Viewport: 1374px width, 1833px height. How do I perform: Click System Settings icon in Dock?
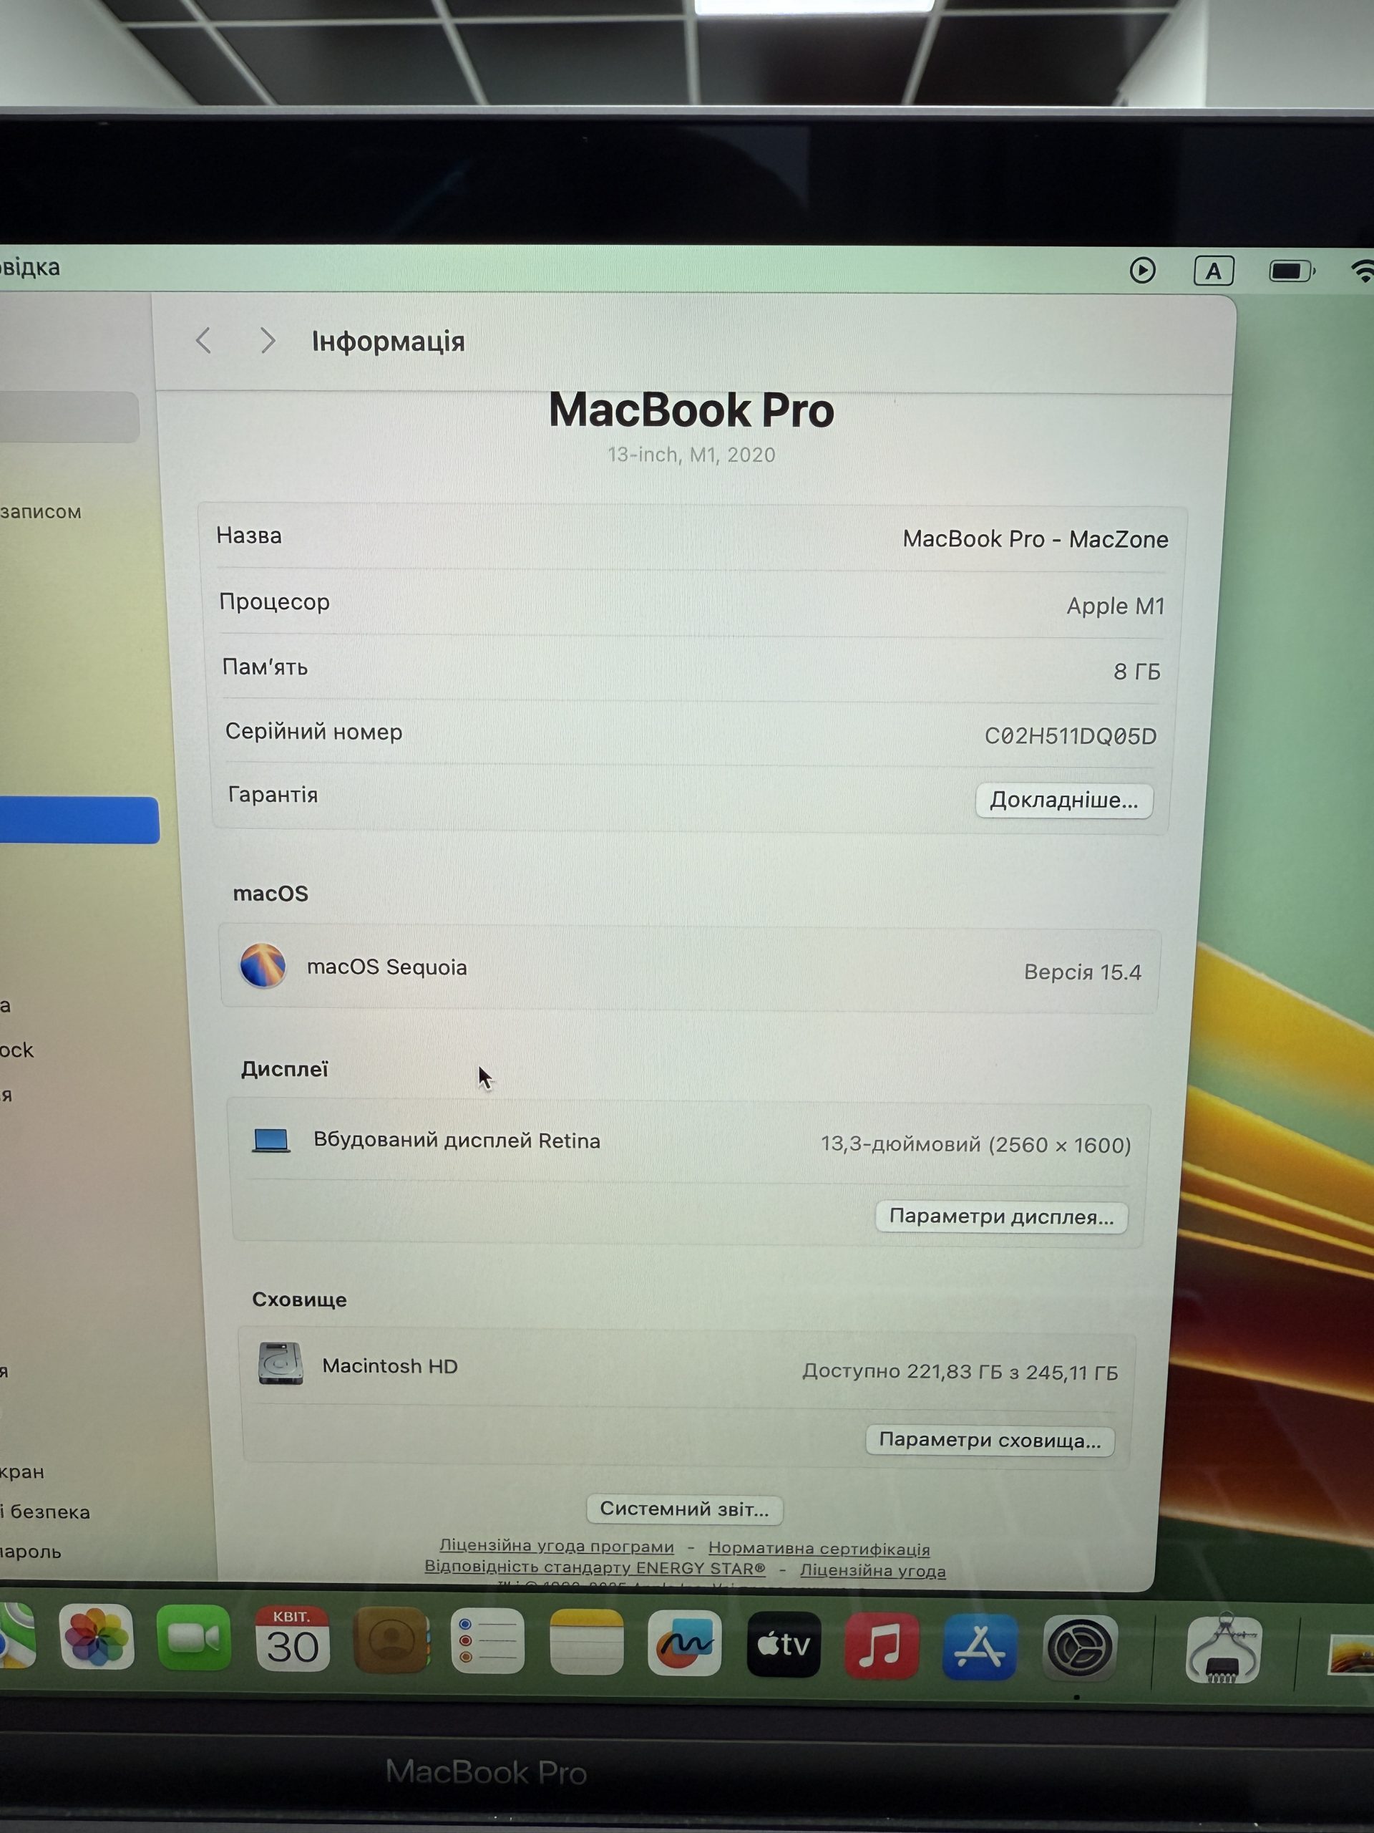tap(1080, 1648)
